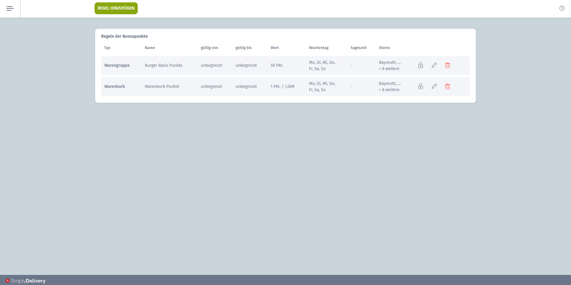Image resolution: width=571 pixels, height=285 pixels.
Task: Open the hamburger navigation menu
Action: (x=10, y=8)
